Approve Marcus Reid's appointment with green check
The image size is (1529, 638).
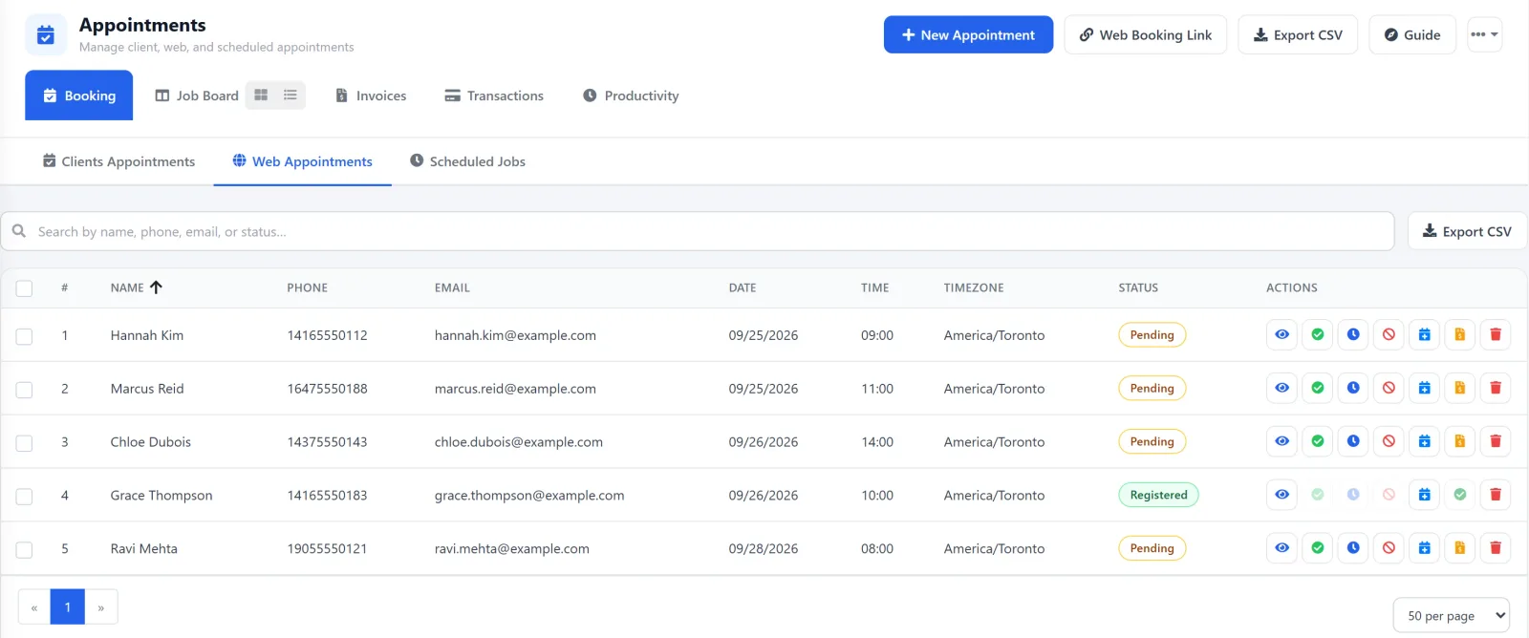[1318, 389]
